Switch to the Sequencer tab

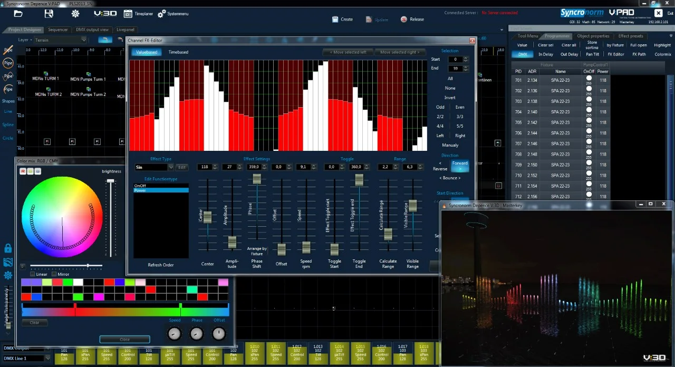57,30
